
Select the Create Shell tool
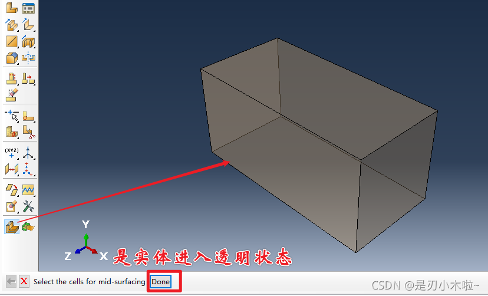[x=28, y=25]
